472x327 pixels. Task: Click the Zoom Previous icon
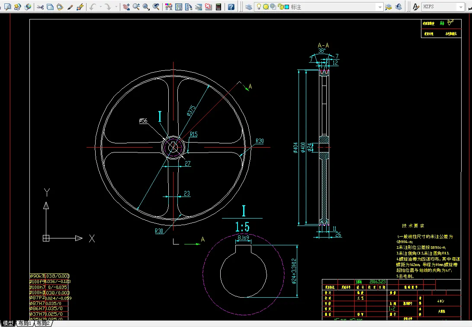[x=156, y=6]
